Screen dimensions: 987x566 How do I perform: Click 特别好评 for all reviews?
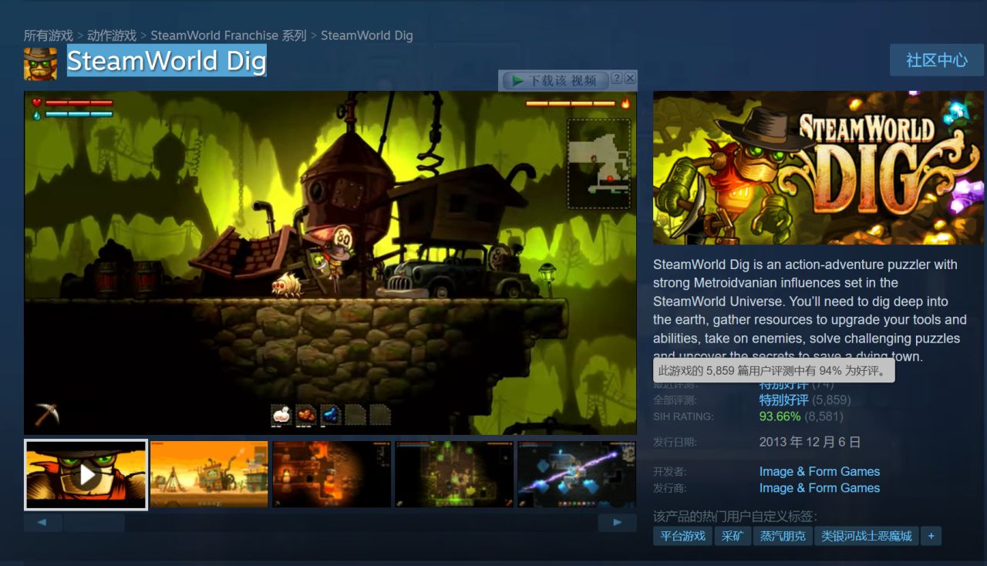pos(783,400)
